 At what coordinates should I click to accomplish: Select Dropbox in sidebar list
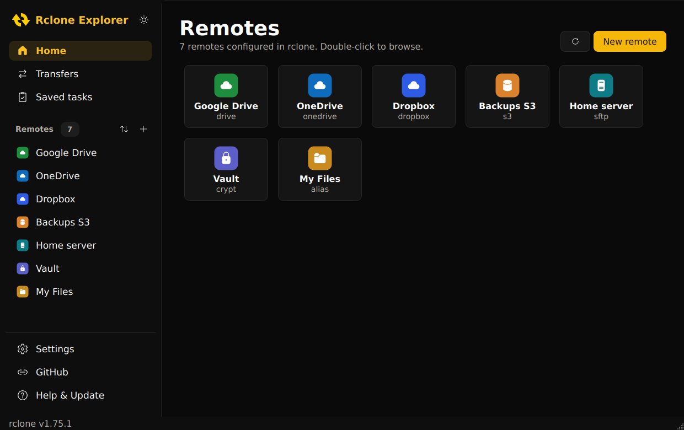81,199
